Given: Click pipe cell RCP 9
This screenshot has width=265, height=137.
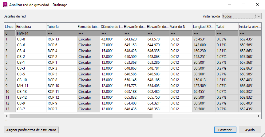Looking at the screenshot, I should coord(61,103).
